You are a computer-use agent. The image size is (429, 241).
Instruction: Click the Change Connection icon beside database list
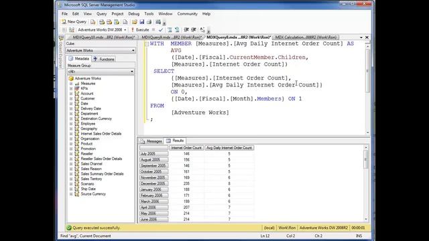point(72,29)
